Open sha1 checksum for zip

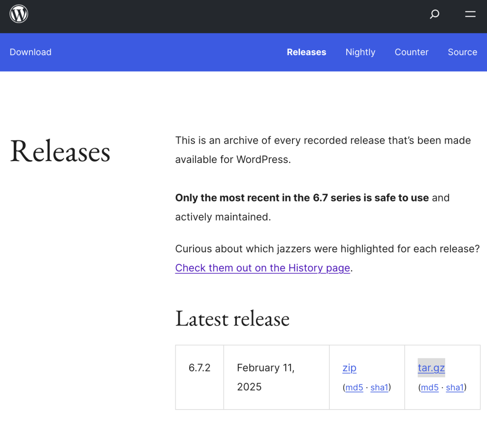[379, 388]
